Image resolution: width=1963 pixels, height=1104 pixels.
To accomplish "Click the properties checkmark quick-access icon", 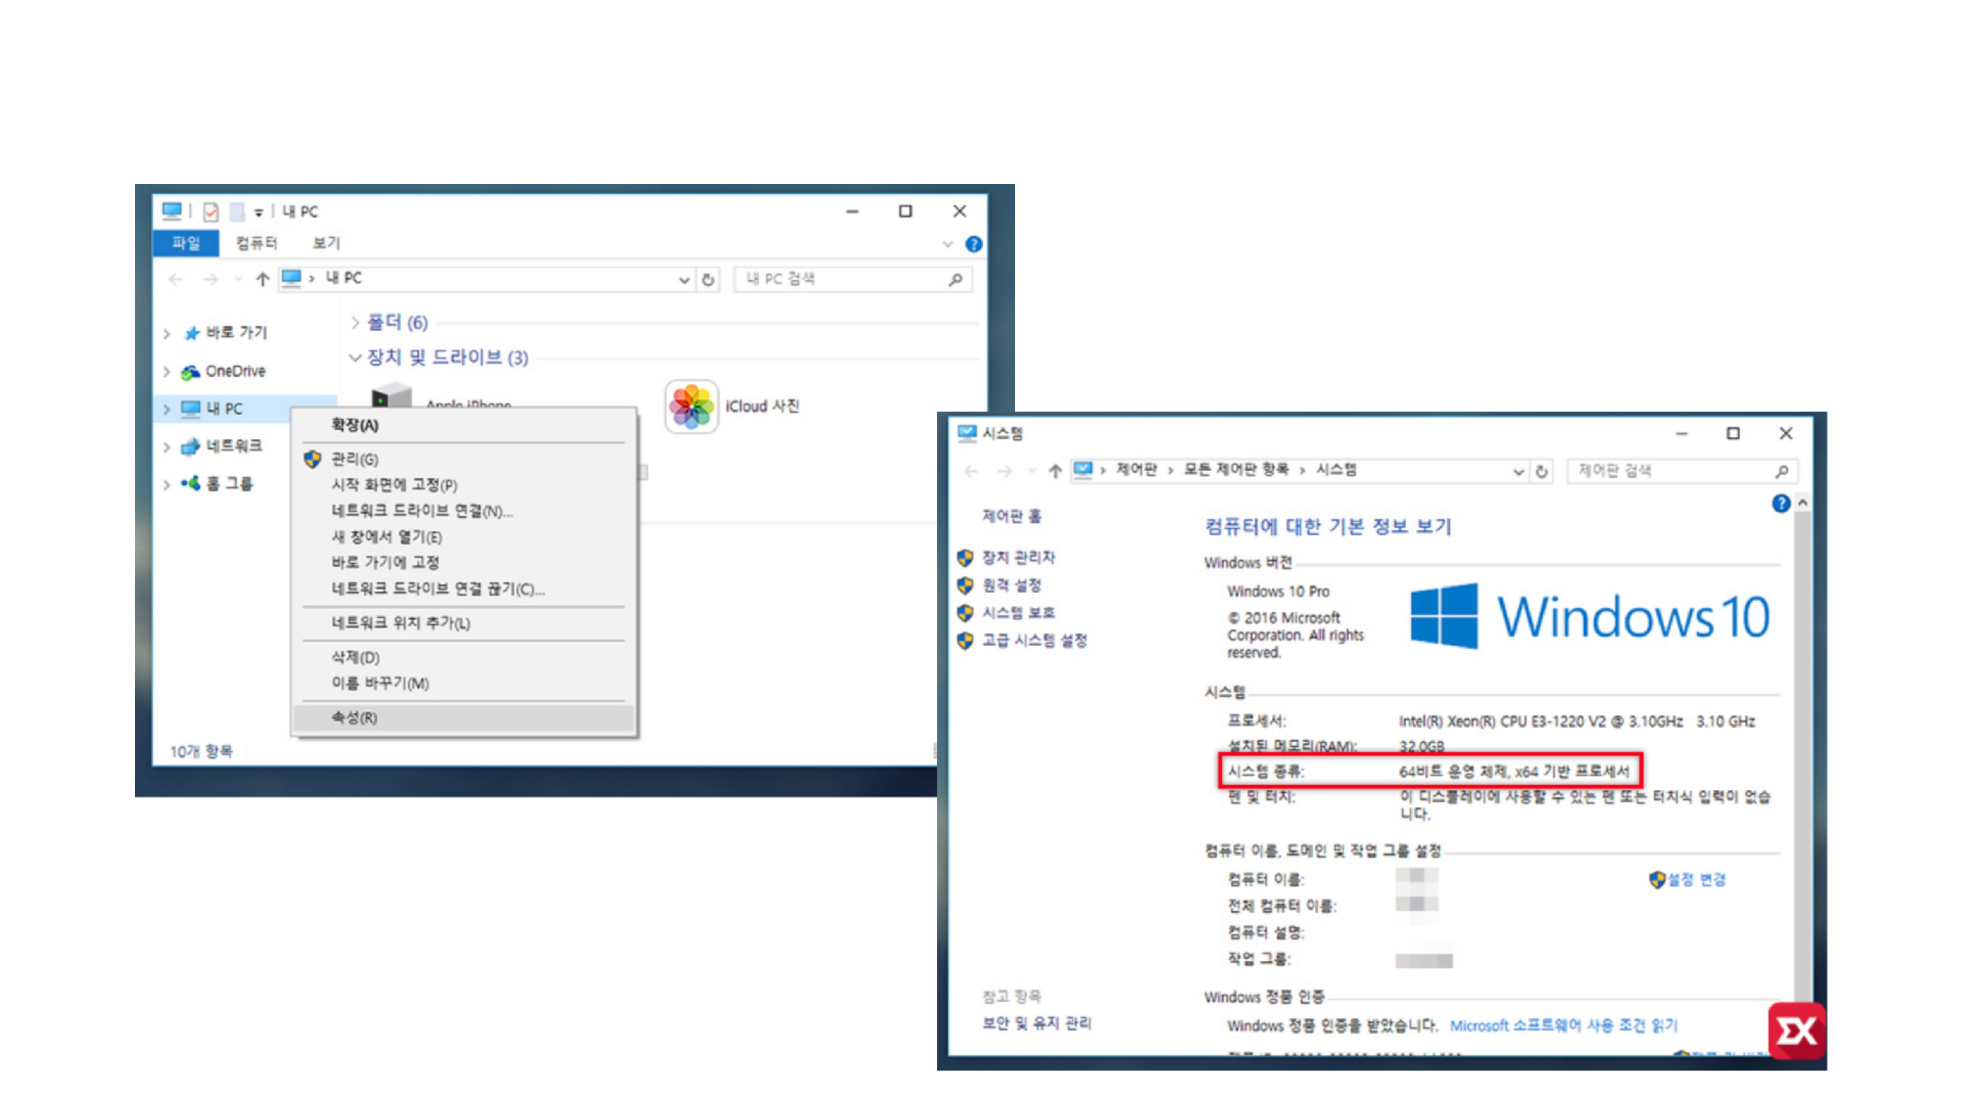I will tap(211, 212).
